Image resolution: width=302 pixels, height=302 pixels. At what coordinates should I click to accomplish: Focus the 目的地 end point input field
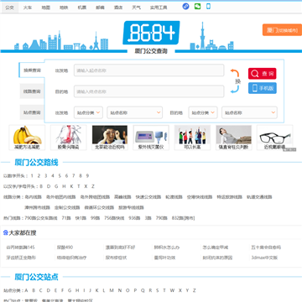(149, 91)
